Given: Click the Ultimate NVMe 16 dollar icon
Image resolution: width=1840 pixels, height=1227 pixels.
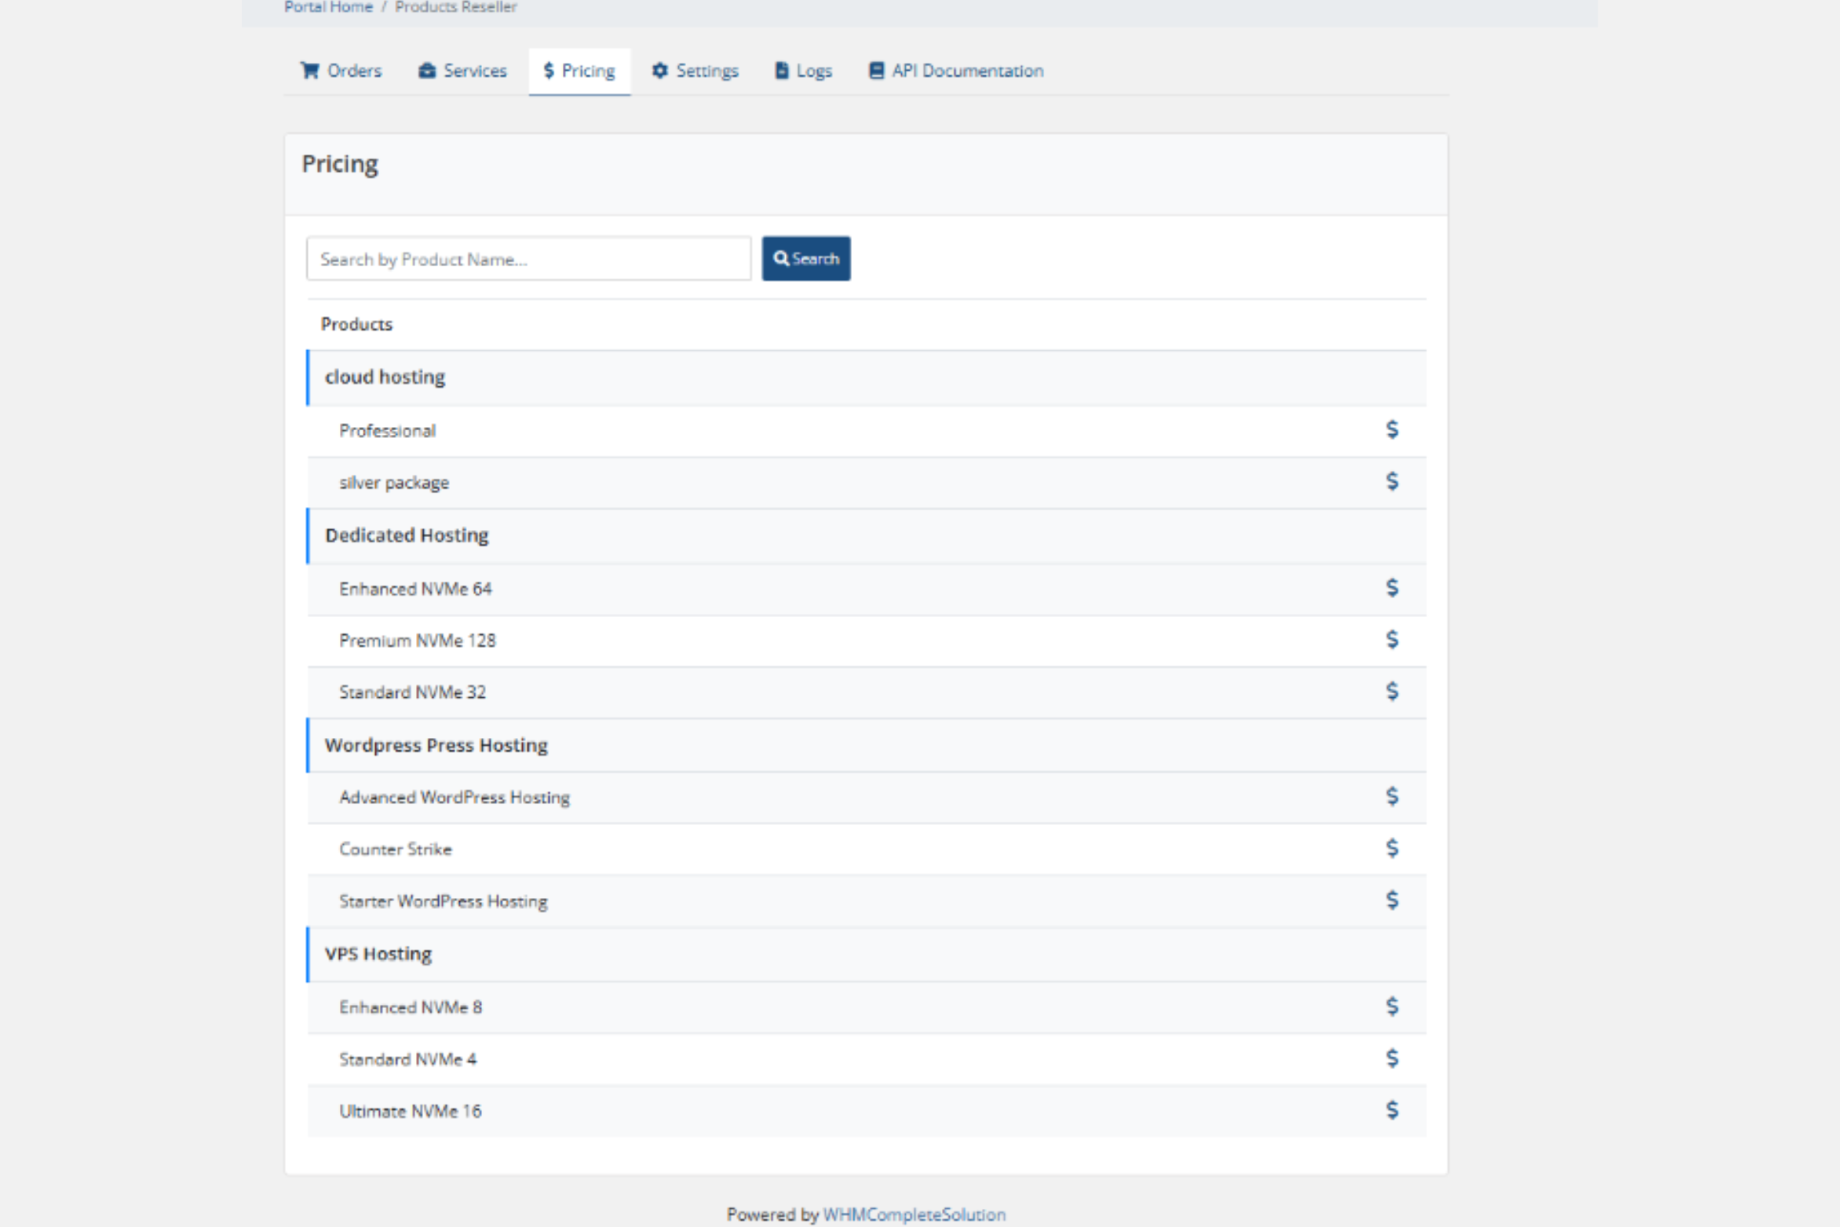Looking at the screenshot, I should [x=1391, y=1110].
